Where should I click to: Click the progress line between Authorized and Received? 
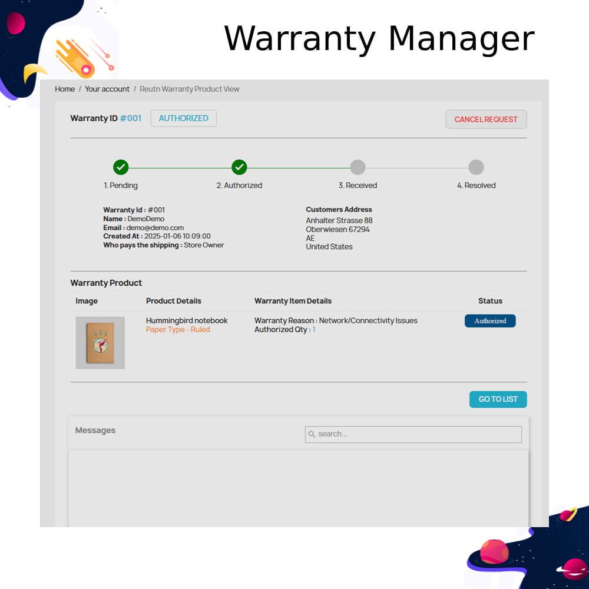[298, 168]
